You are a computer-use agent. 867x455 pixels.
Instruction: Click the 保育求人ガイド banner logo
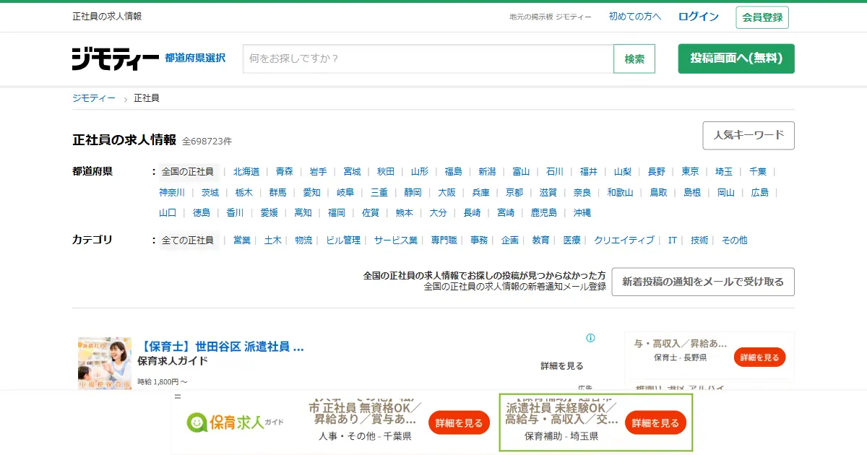tap(235, 422)
